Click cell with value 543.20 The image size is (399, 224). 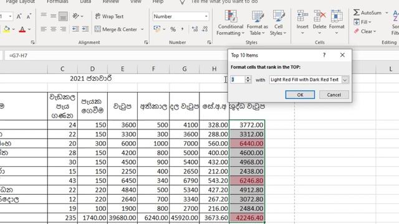pos(214,181)
